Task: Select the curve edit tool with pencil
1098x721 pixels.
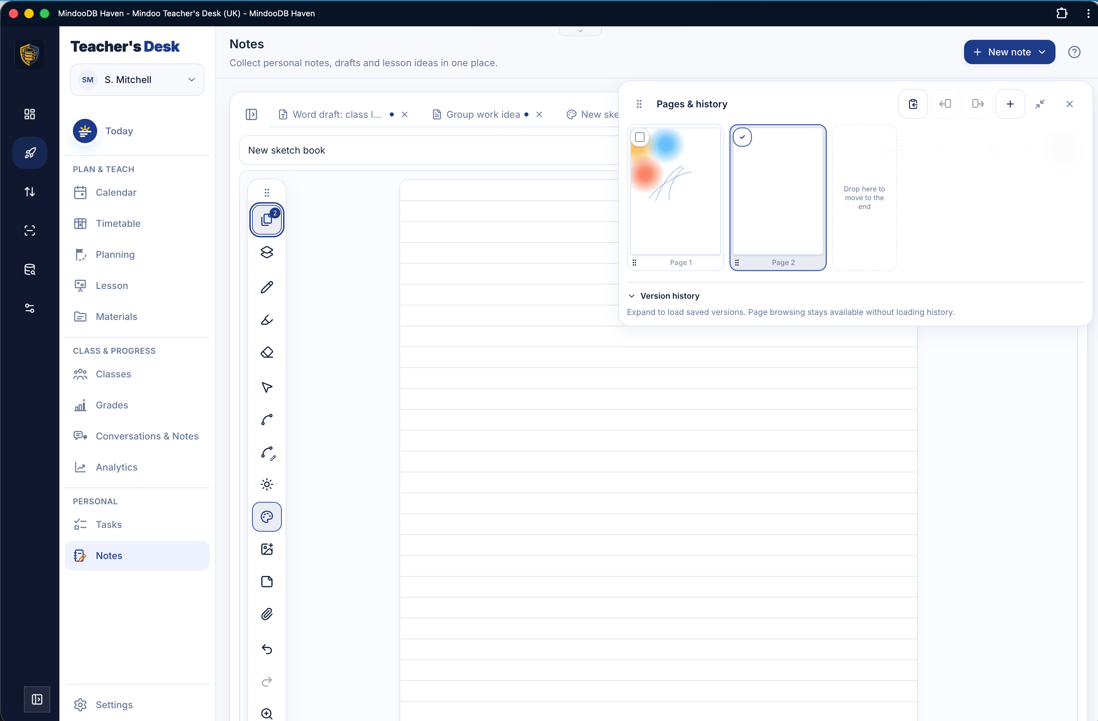Action: [x=268, y=453]
